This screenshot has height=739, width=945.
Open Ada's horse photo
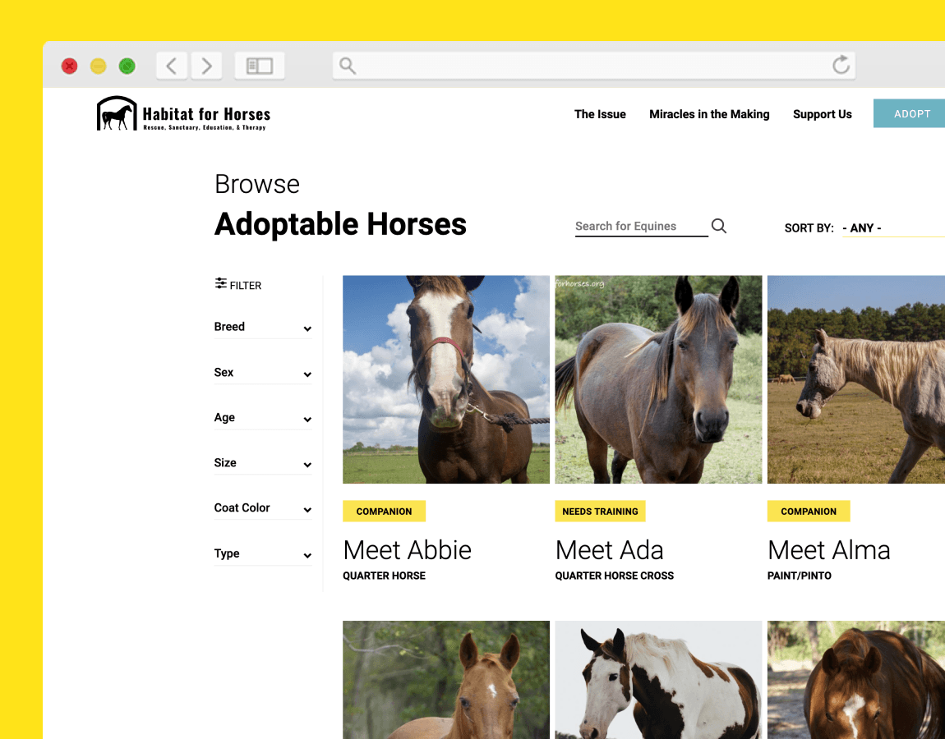pyautogui.click(x=658, y=379)
